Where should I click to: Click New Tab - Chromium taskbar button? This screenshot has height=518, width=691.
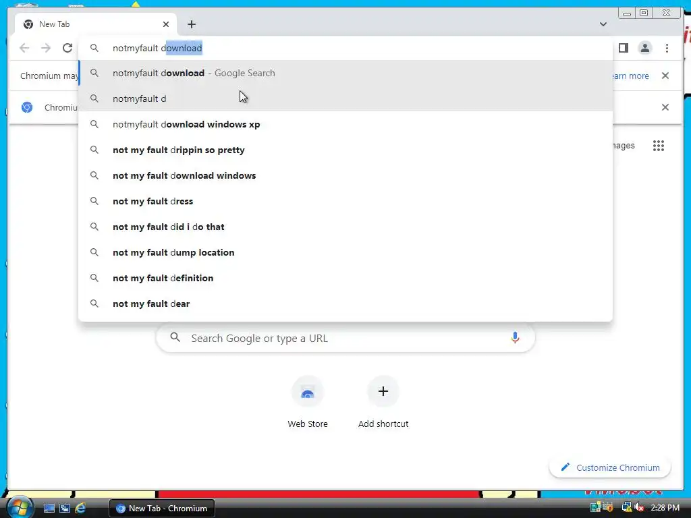(x=162, y=509)
